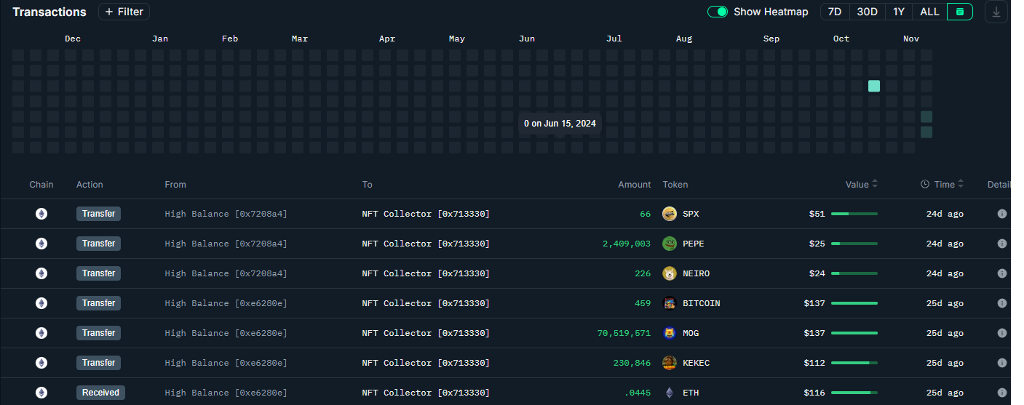Select the calendar custom range icon
Viewport: 1024px width, 405px height.
pos(959,12)
